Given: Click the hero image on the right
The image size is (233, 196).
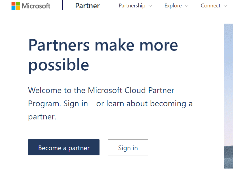Looking at the screenshot, I should [228, 96].
